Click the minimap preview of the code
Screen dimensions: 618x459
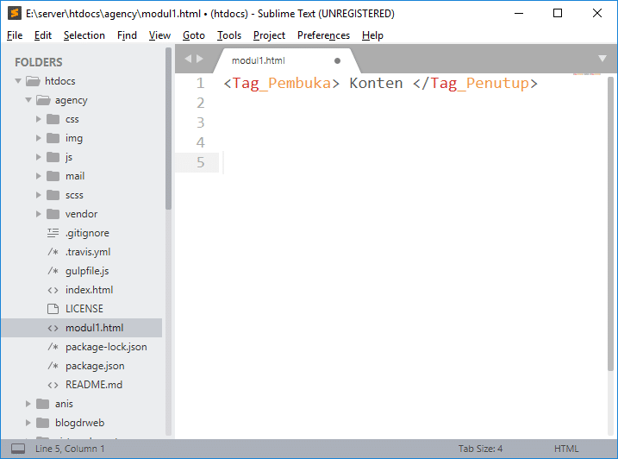click(587, 74)
